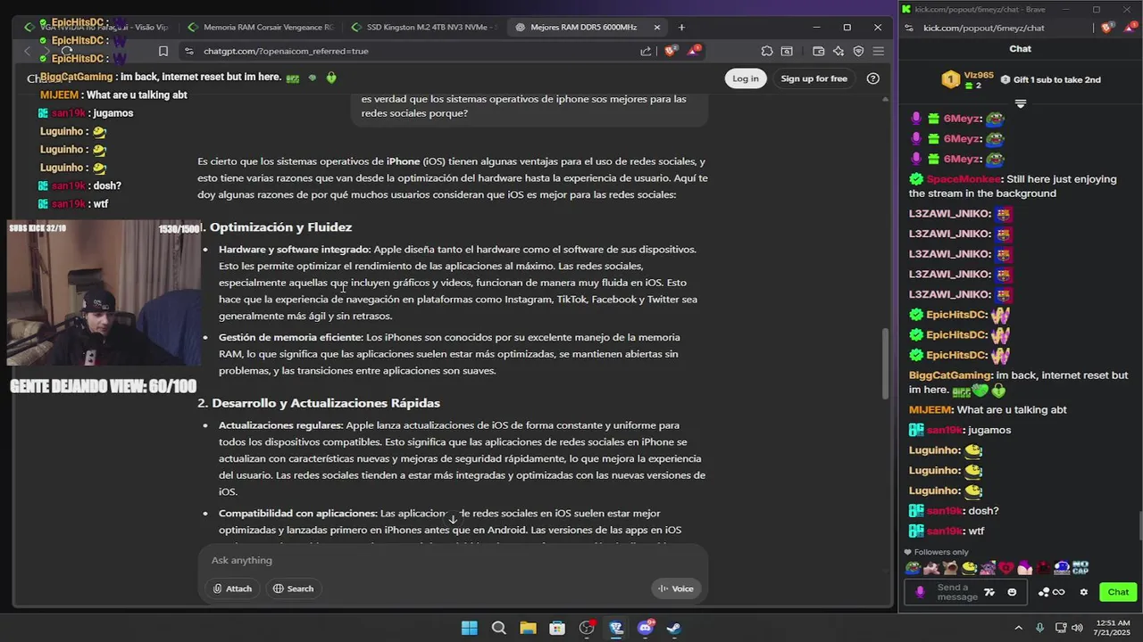Open the Brave Wallet icon
This screenshot has height=642, width=1143.
pyautogui.click(x=818, y=51)
